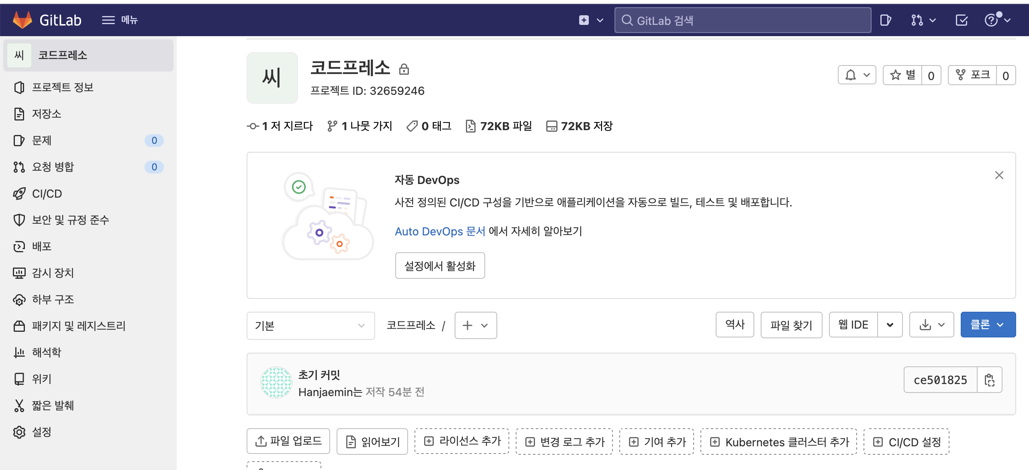
Task: Click the CI/CD rocket sidebar item
Action: point(47,194)
